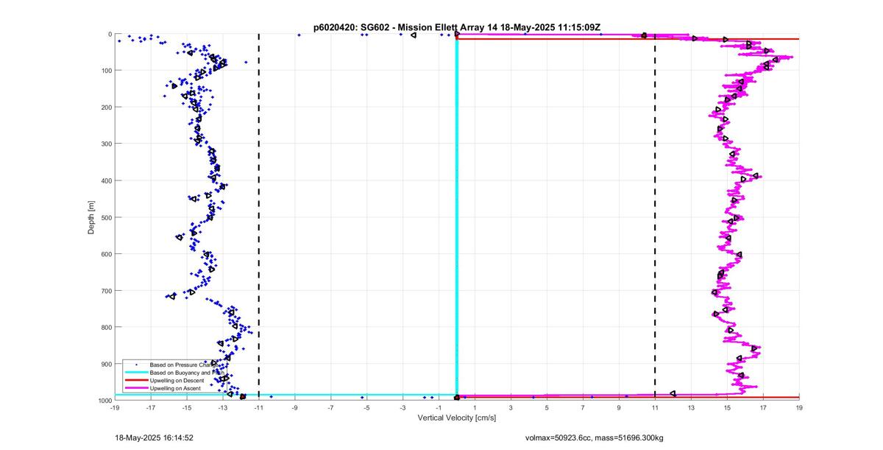
Task: Click legend entry 'Upwelling on Ascent'
Action: click(175, 388)
